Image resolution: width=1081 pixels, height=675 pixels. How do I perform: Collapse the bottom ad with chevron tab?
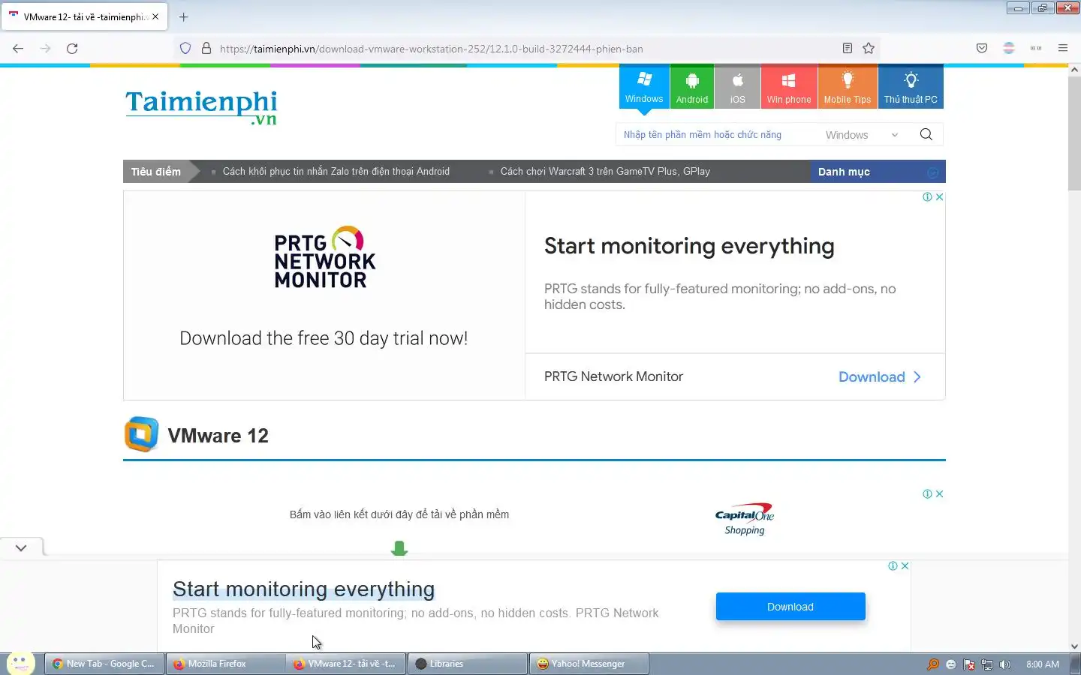pos(21,548)
